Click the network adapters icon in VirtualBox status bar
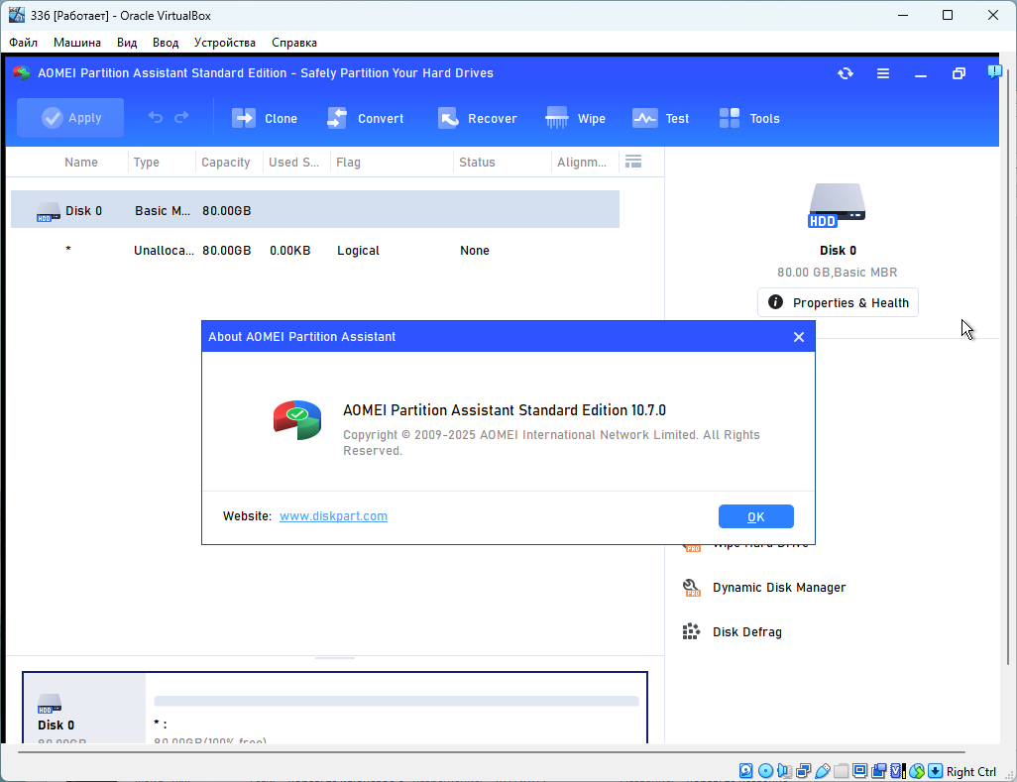This screenshot has height=782, width=1017. tap(803, 770)
